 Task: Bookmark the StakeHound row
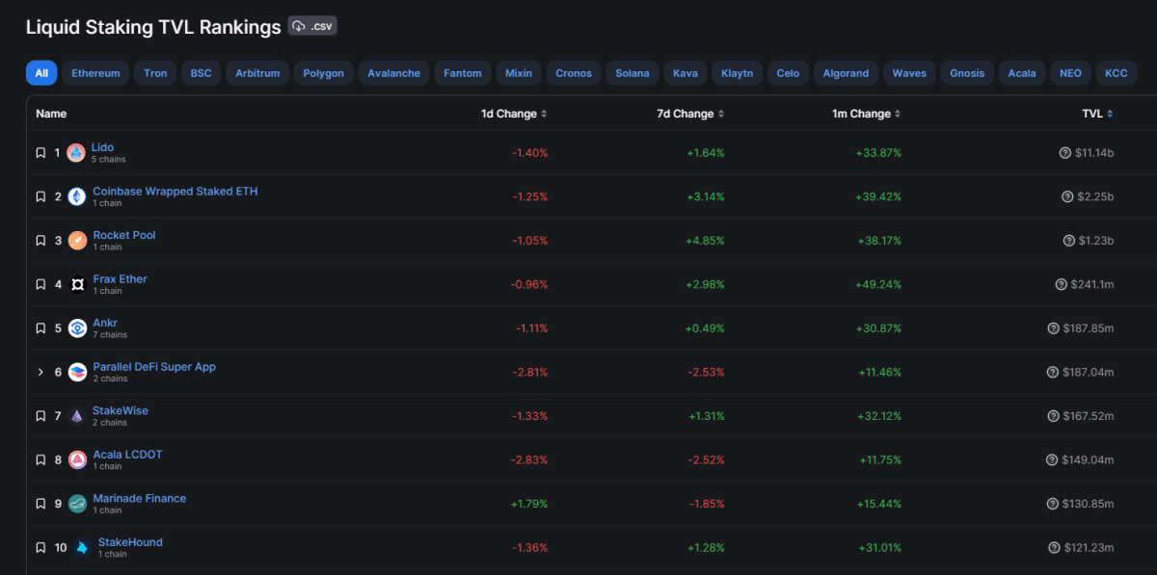[x=40, y=548]
